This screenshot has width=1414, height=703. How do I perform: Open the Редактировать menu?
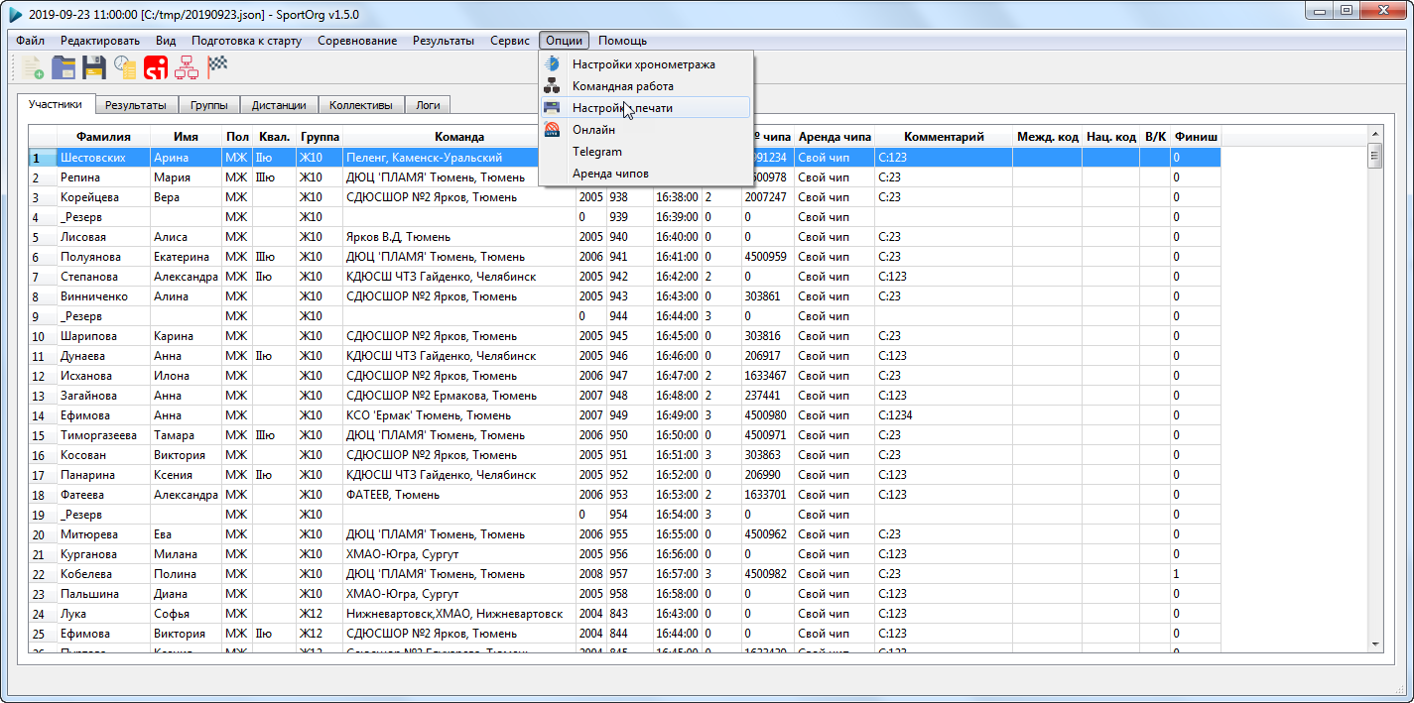pyautogui.click(x=100, y=41)
